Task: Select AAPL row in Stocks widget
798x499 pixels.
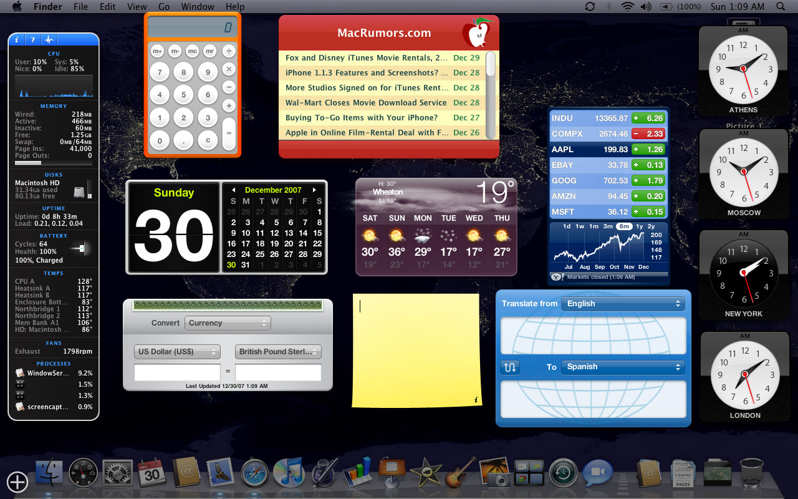Action: click(x=608, y=149)
